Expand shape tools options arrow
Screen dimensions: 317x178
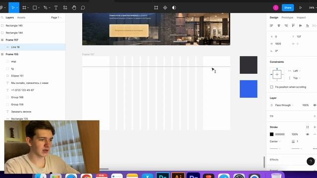39,8
